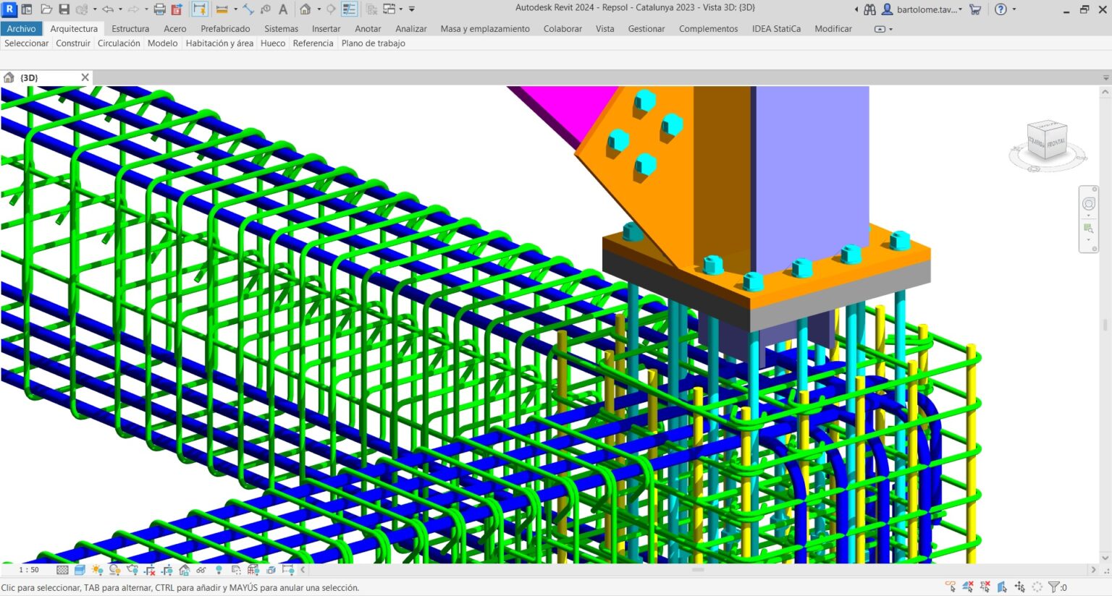Toggle shadows in the view control bar
The height and width of the screenshot is (596, 1112).
(x=113, y=570)
